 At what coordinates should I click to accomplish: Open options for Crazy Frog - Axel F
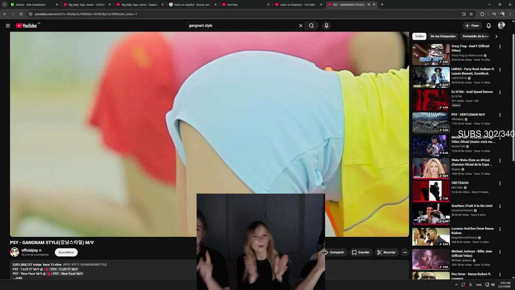click(500, 47)
